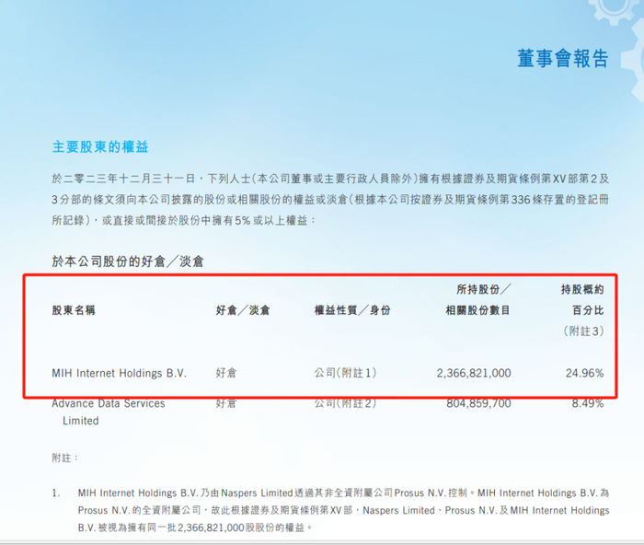Click the 董事會報告 page title

(562, 58)
